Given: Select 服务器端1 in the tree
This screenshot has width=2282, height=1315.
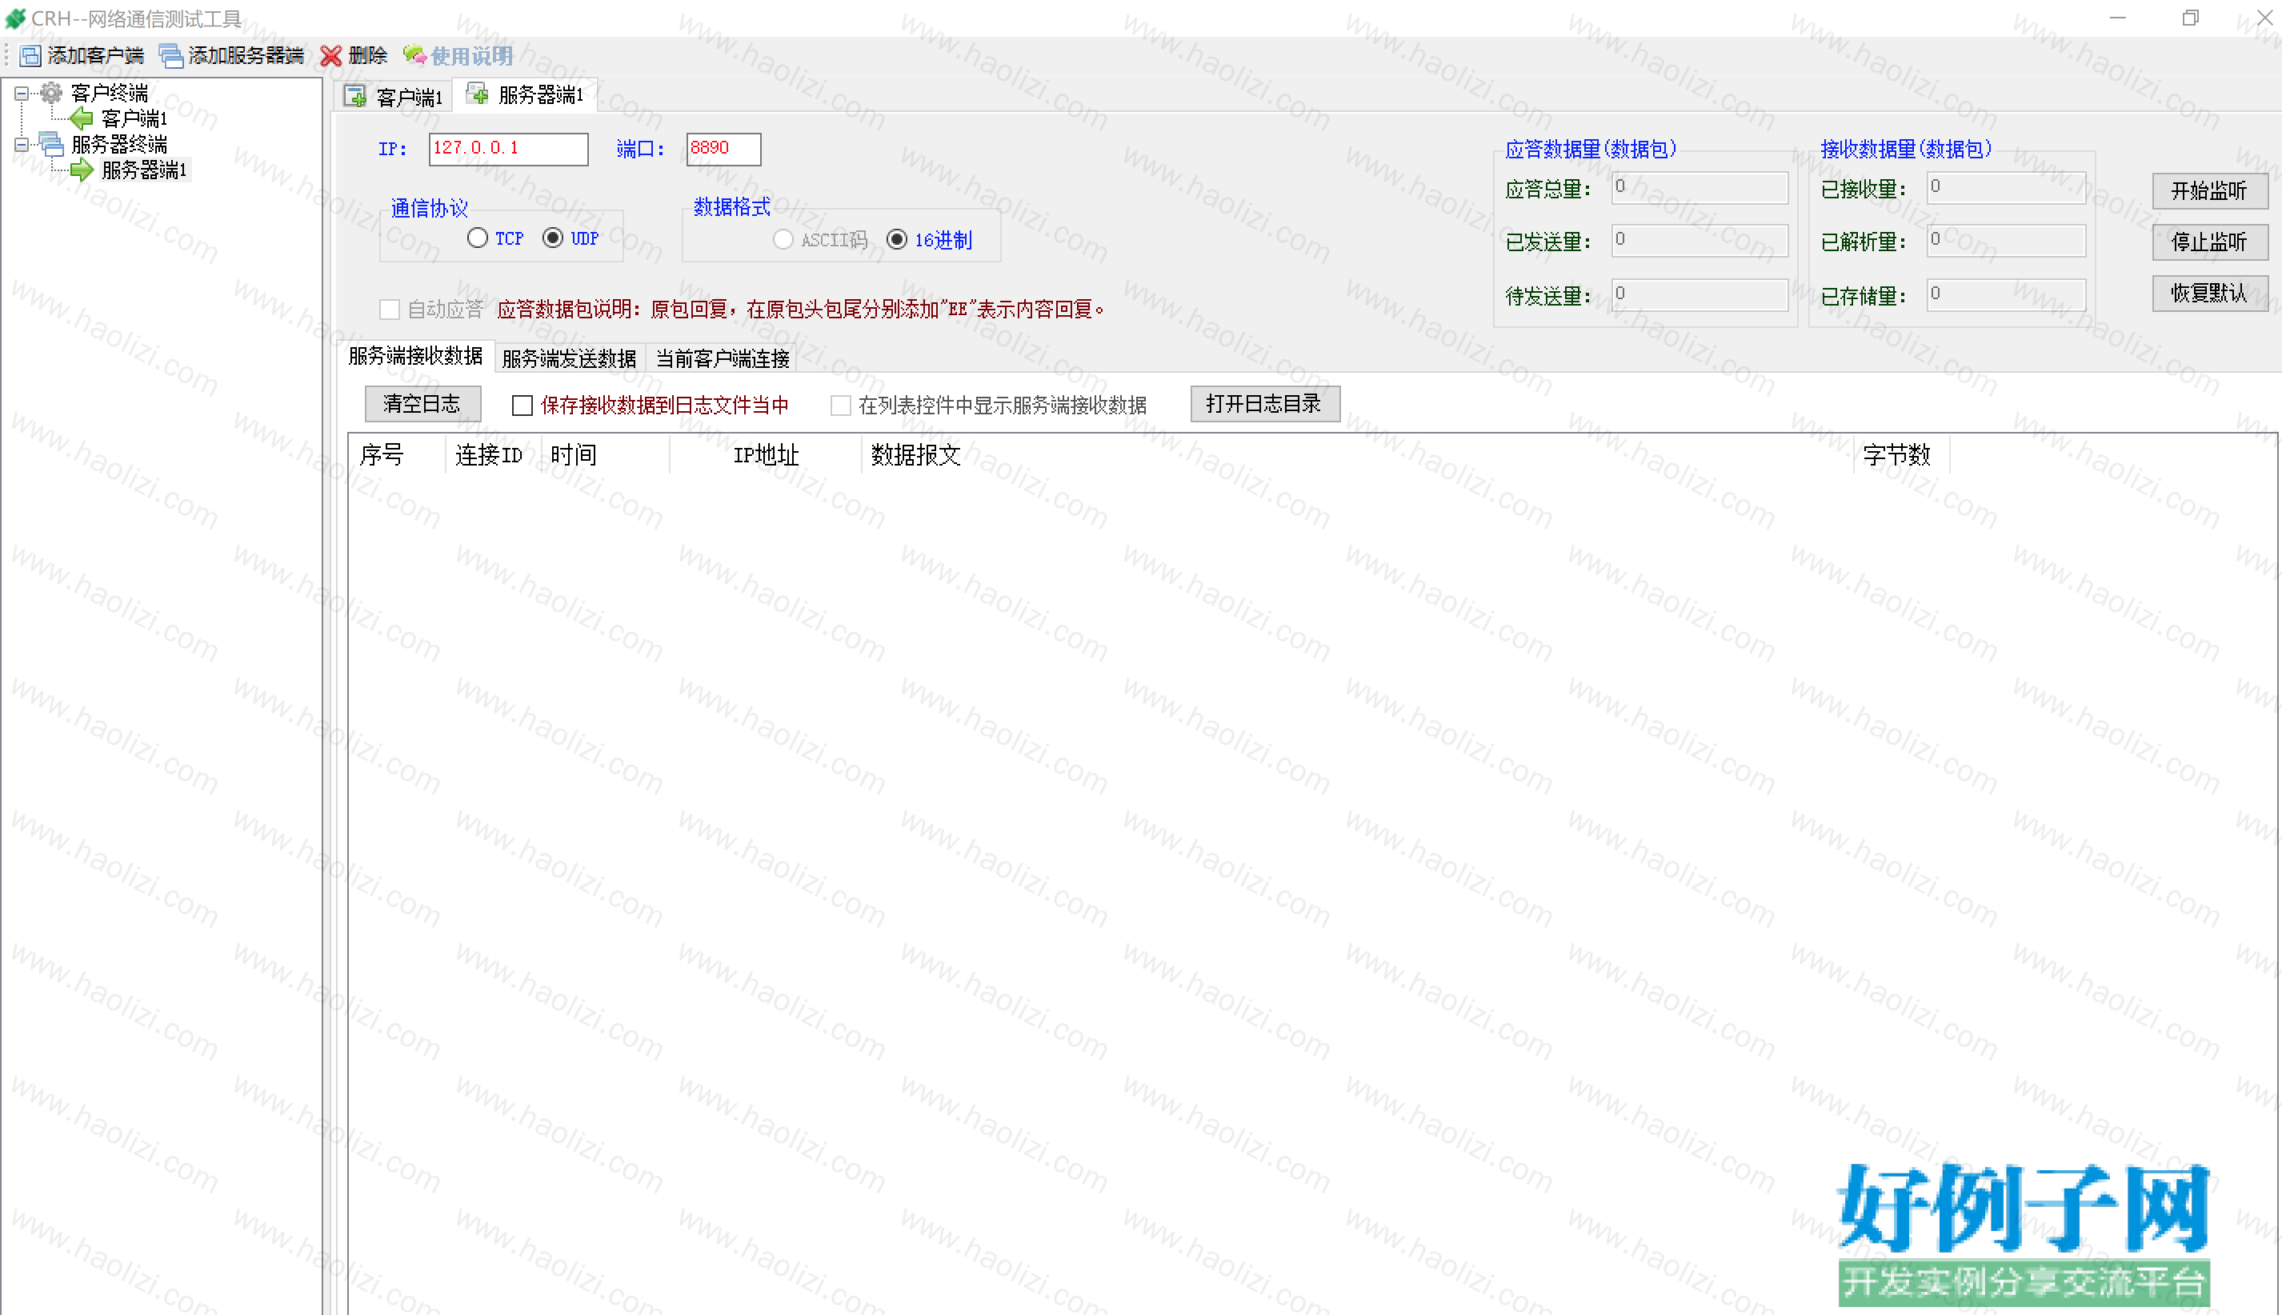Looking at the screenshot, I should [x=145, y=170].
